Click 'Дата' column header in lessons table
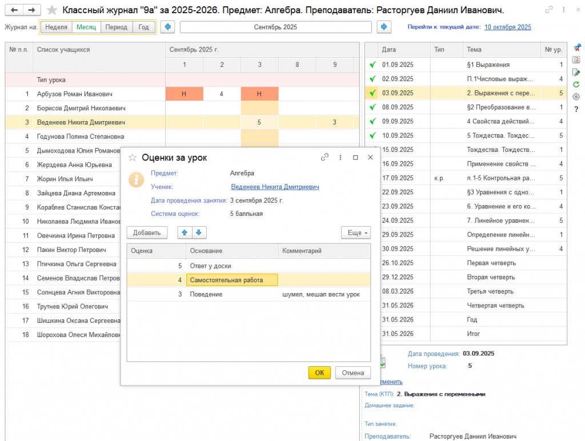 (x=404, y=50)
